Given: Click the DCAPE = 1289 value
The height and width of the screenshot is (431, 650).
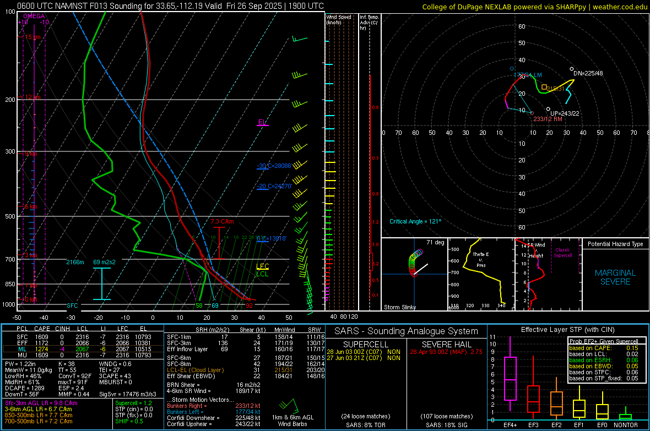Looking at the screenshot, I should click(24, 388).
